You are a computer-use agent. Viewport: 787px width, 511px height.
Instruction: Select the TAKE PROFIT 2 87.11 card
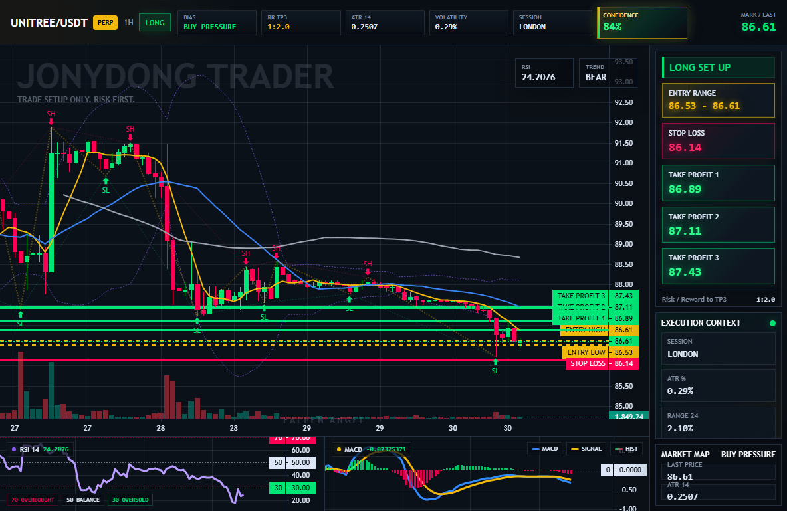pos(719,225)
